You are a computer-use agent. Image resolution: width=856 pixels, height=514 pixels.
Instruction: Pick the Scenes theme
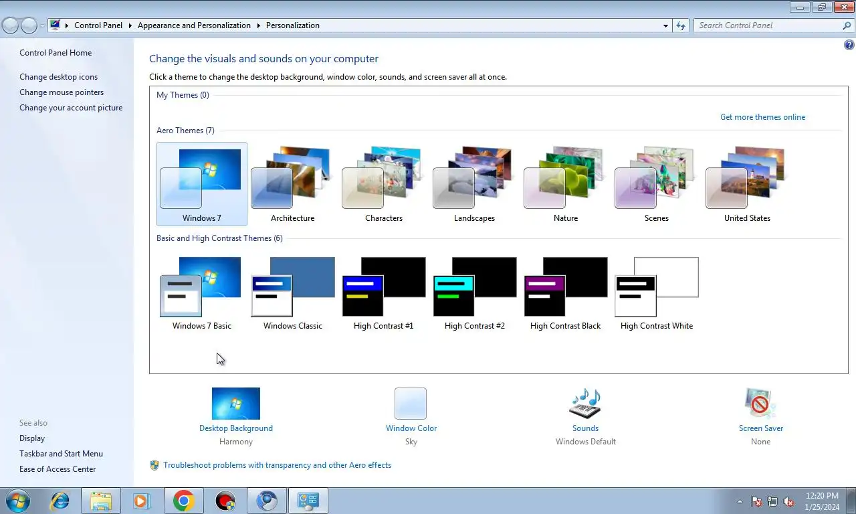click(656, 184)
